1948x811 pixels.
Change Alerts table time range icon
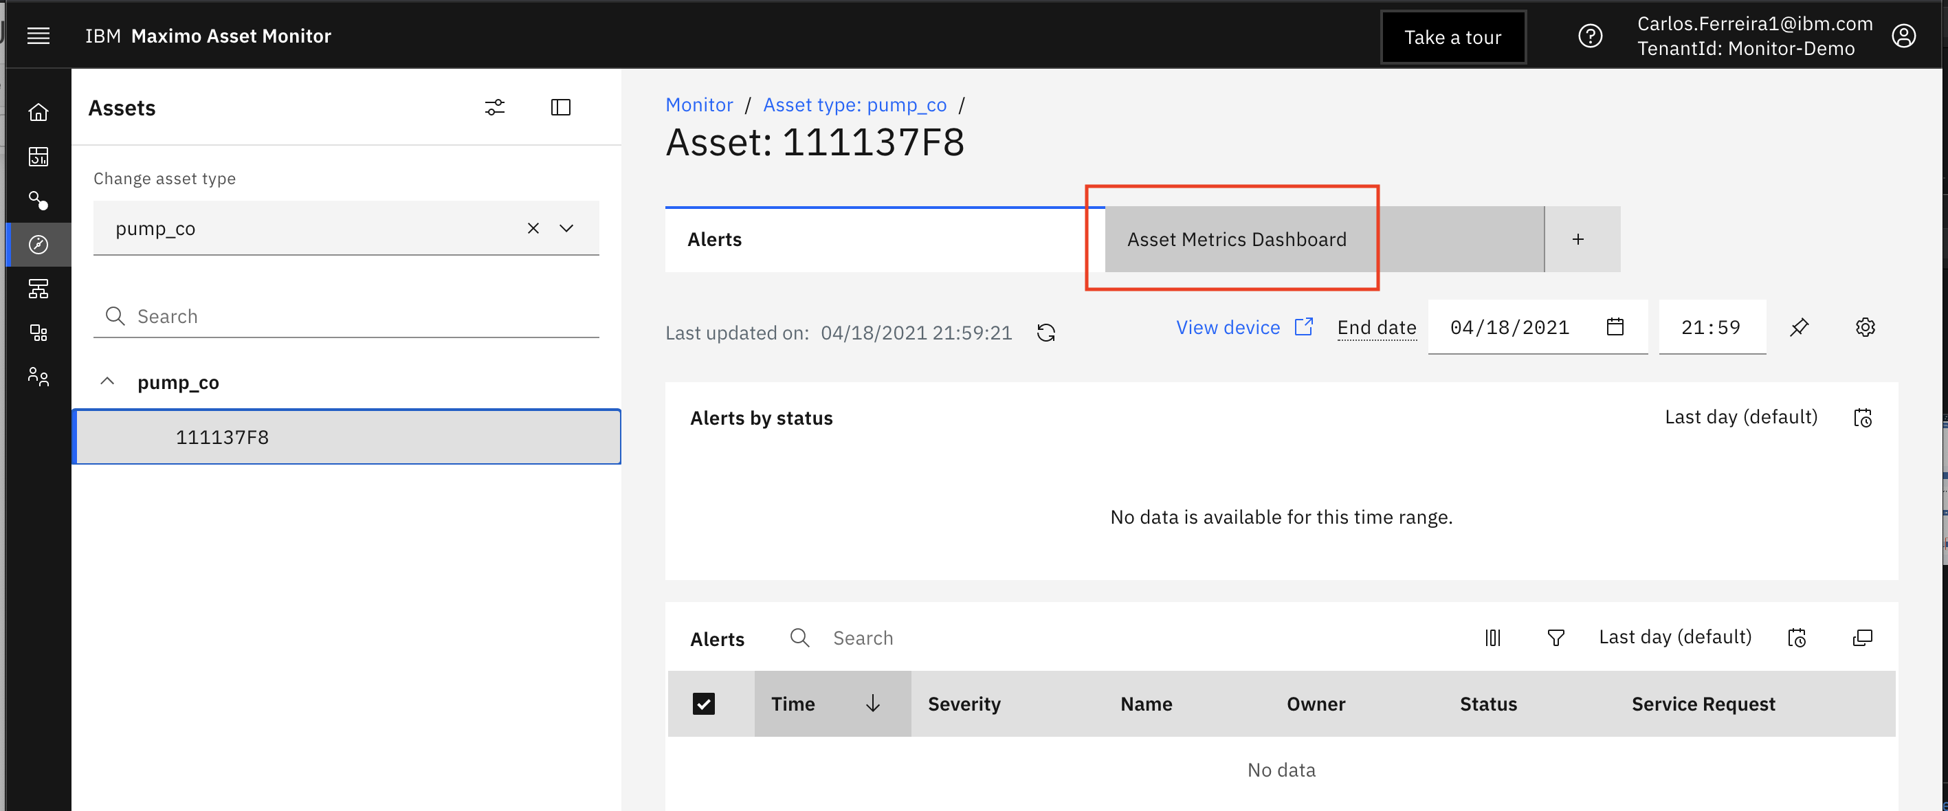[1797, 637]
